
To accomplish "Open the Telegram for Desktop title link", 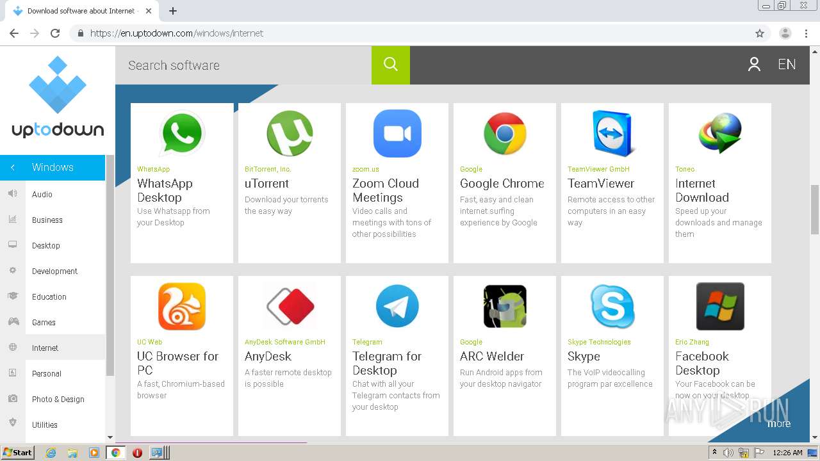I will click(x=387, y=363).
